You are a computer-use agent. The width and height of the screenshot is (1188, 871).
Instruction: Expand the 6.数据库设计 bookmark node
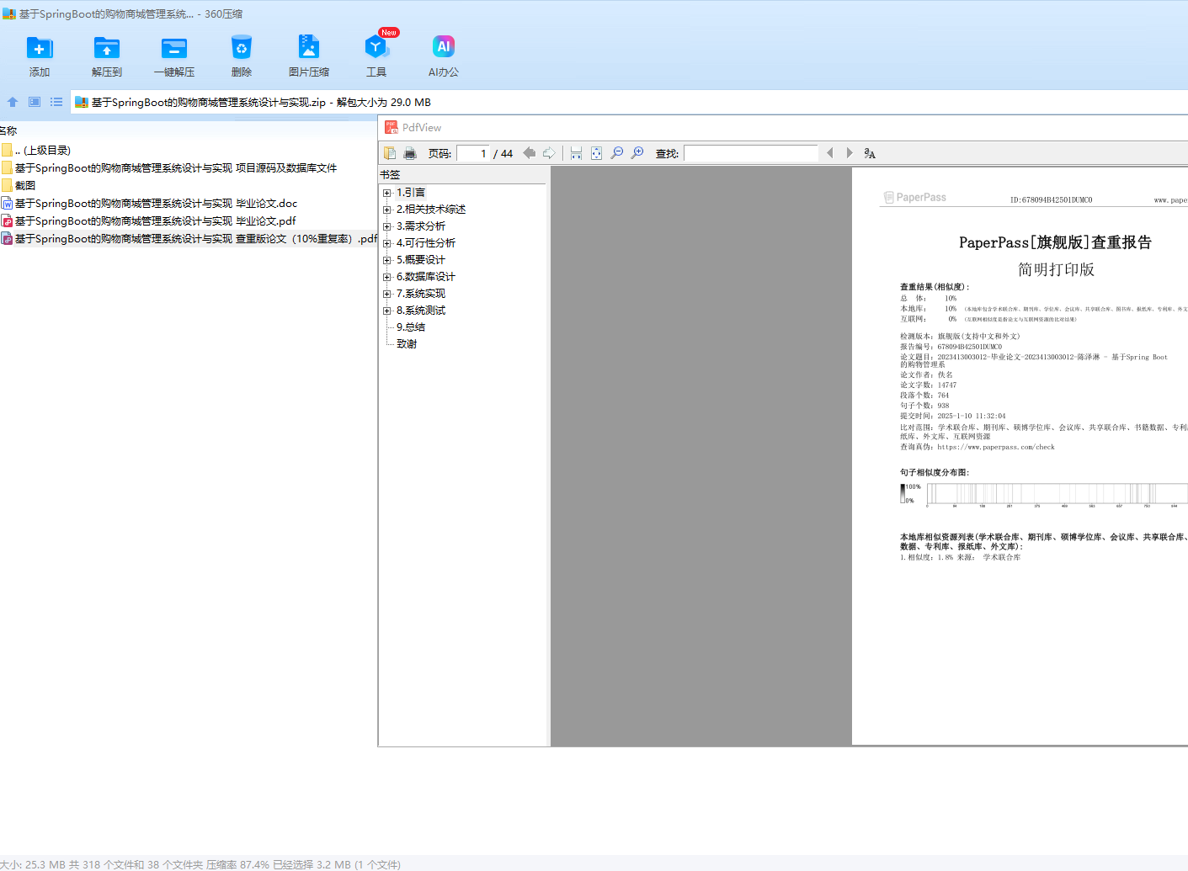point(387,277)
